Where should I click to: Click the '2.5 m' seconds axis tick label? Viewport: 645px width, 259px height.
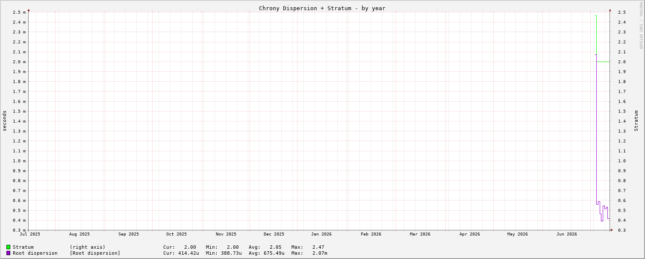[19, 12]
